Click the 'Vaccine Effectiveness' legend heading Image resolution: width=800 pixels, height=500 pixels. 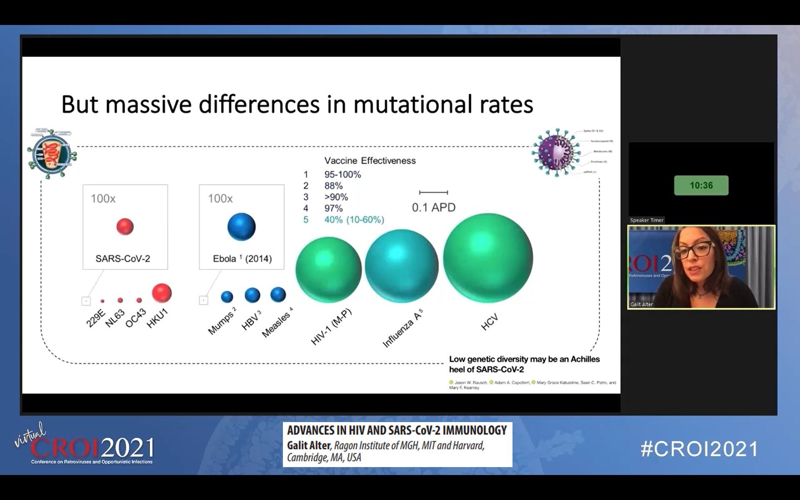(370, 161)
